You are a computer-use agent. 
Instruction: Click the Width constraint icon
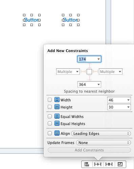coord(57,100)
